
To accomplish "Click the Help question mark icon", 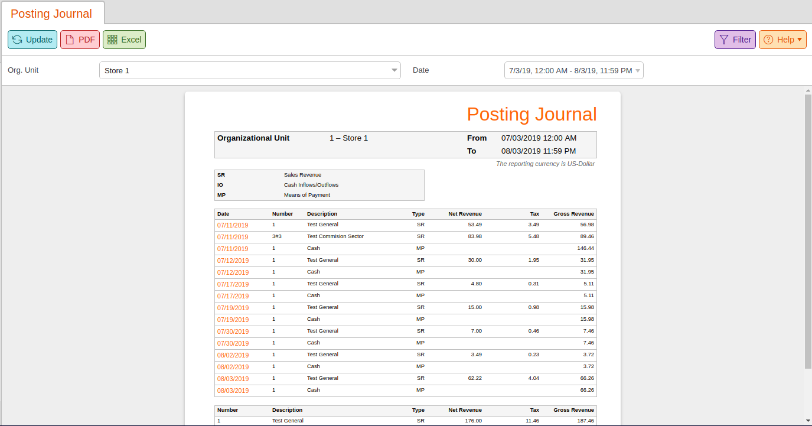I will [x=768, y=40].
